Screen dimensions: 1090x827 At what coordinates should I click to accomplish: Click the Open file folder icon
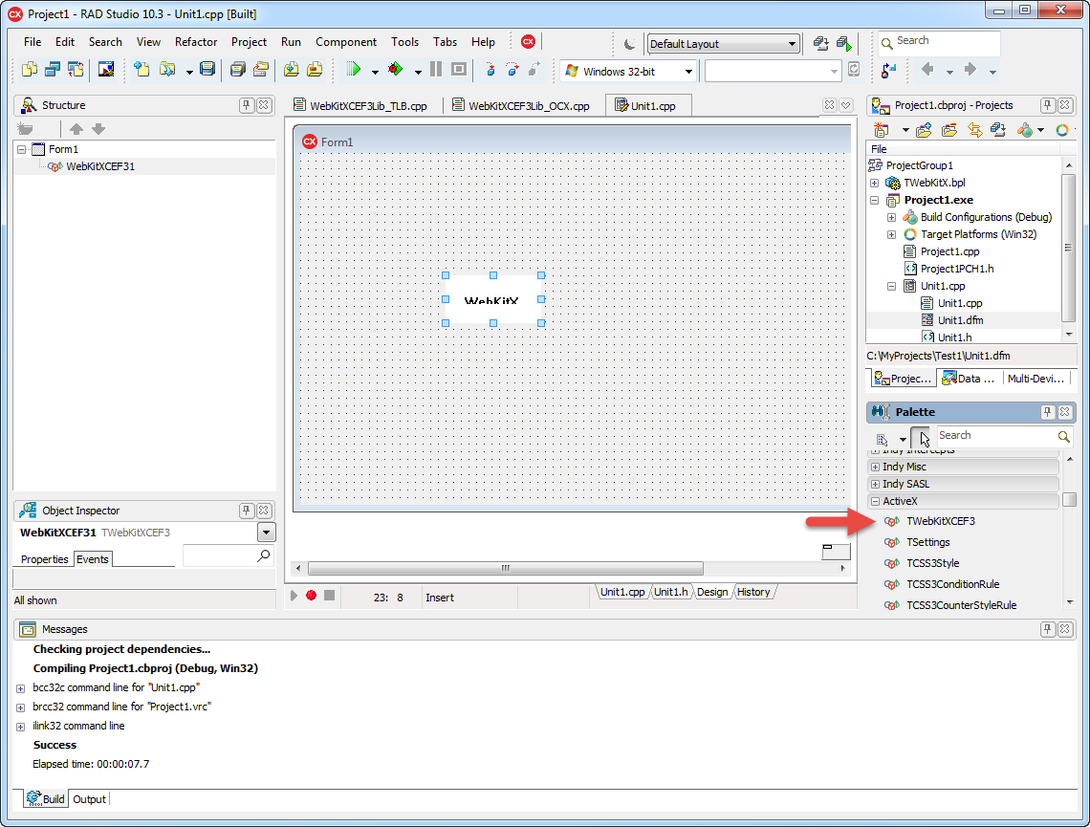167,69
